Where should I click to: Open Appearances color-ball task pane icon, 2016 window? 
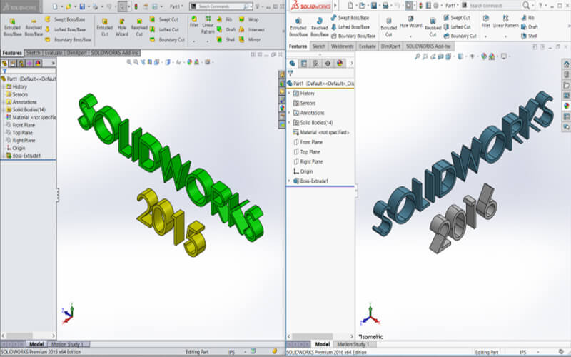click(x=566, y=106)
